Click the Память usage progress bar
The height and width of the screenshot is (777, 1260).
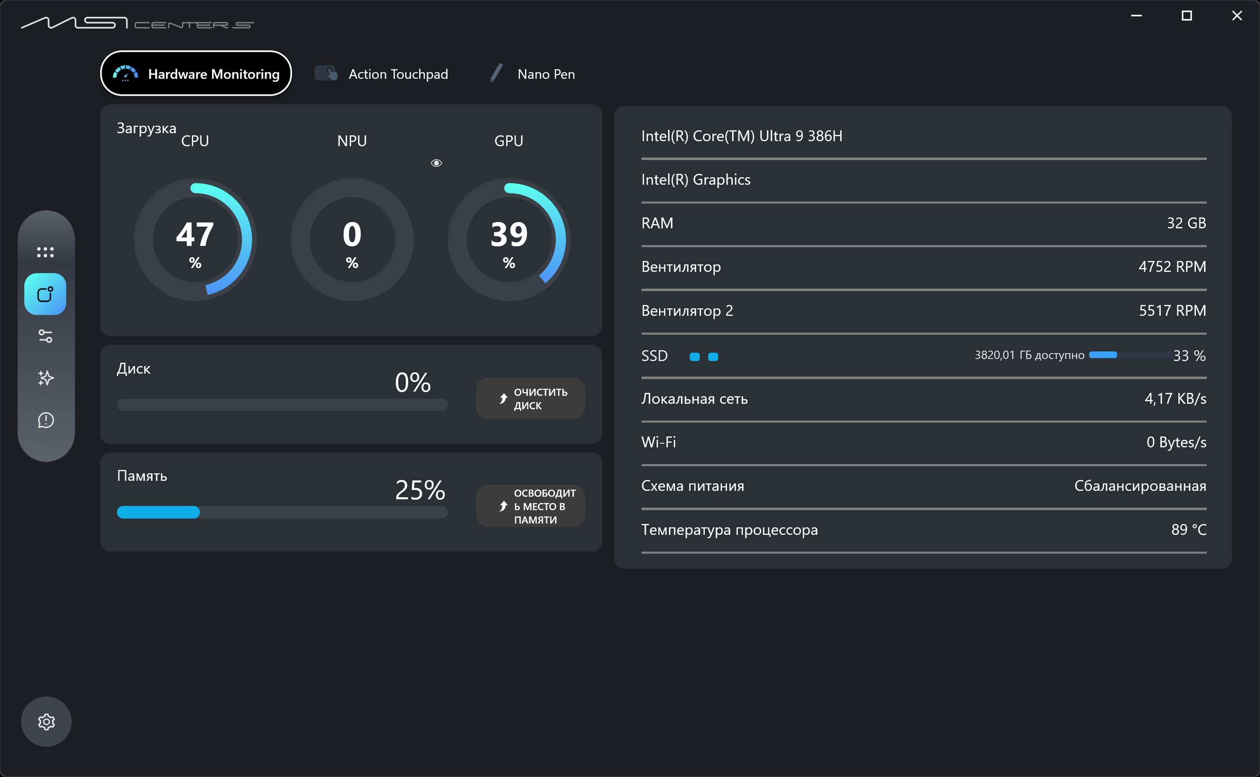(x=282, y=513)
